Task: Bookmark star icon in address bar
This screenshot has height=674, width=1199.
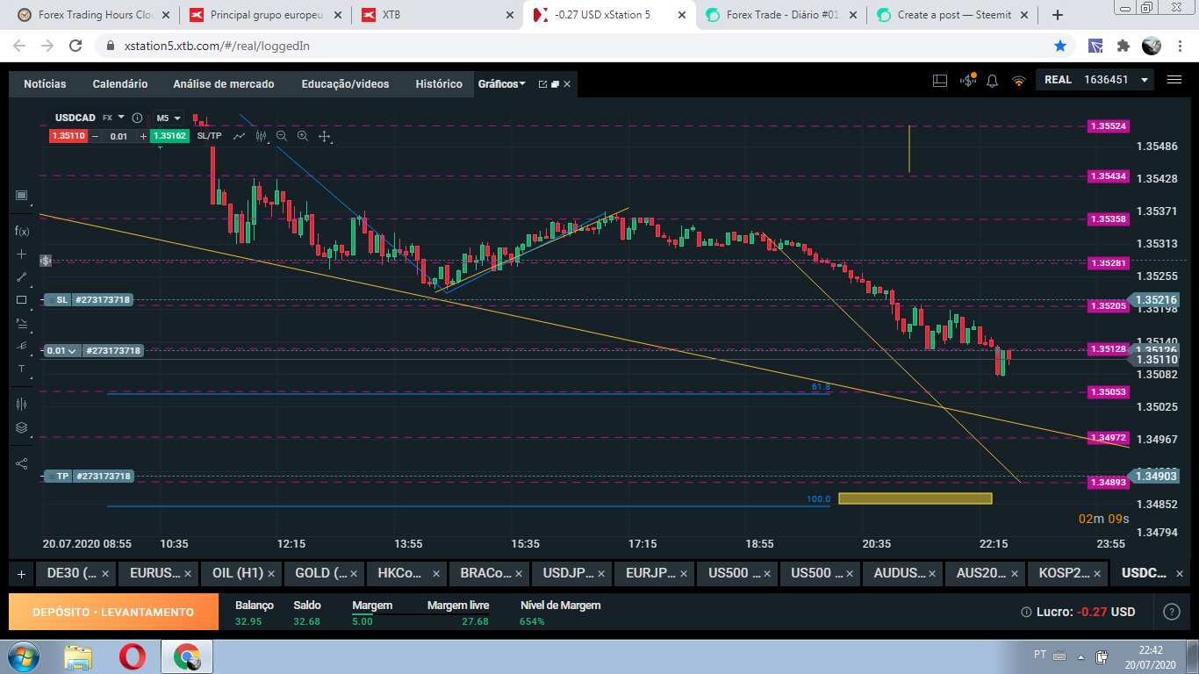Action: point(1060,46)
